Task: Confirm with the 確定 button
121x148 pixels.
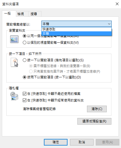Action: point(56,142)
